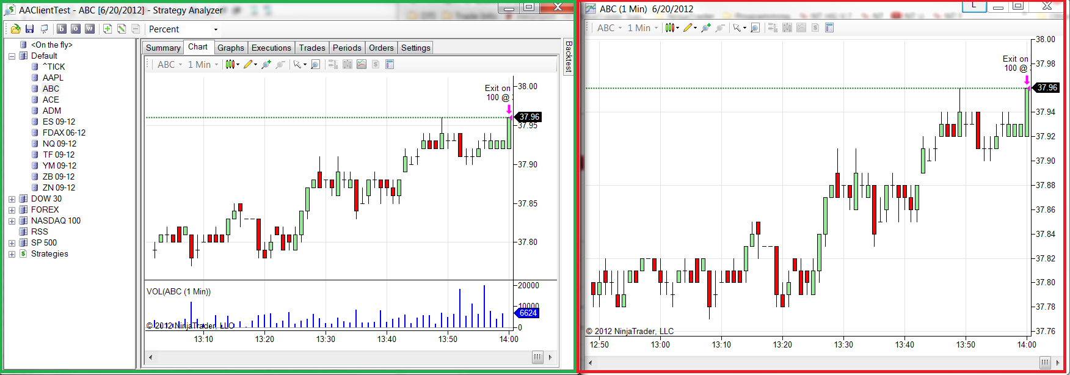Open 1 Min interval dropdown in ABC chart window
Viewport: 1070px width, 375px height.
[x=642, y=27]
